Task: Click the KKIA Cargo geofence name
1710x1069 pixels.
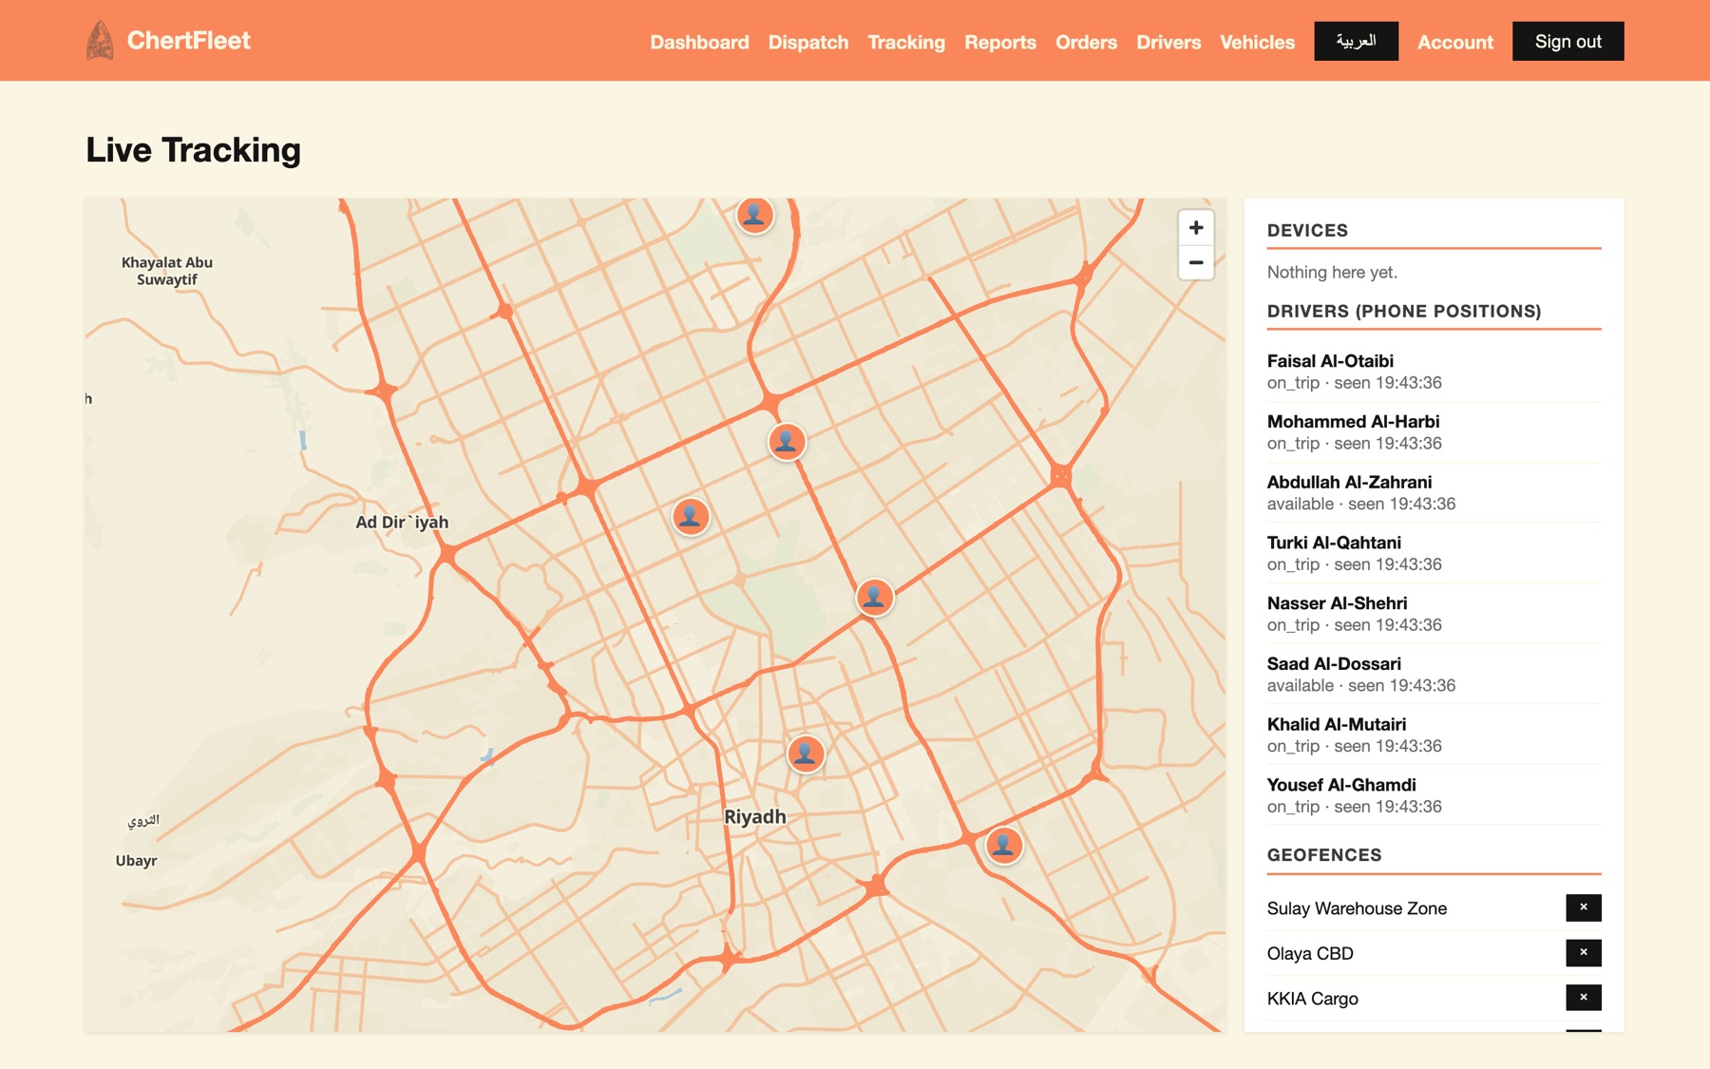Action: 1312,999
